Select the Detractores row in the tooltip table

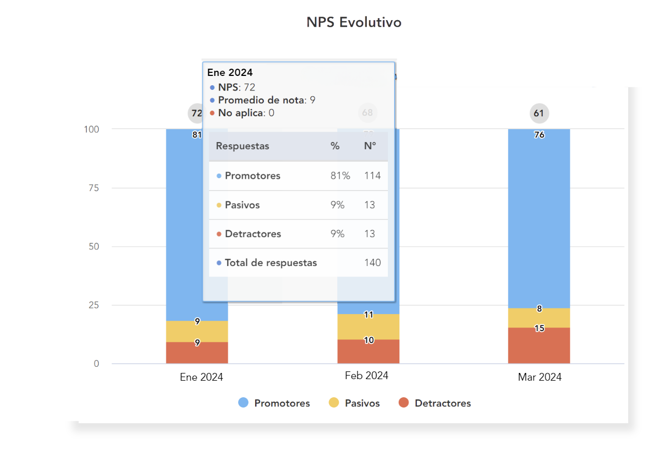point(298,234)
